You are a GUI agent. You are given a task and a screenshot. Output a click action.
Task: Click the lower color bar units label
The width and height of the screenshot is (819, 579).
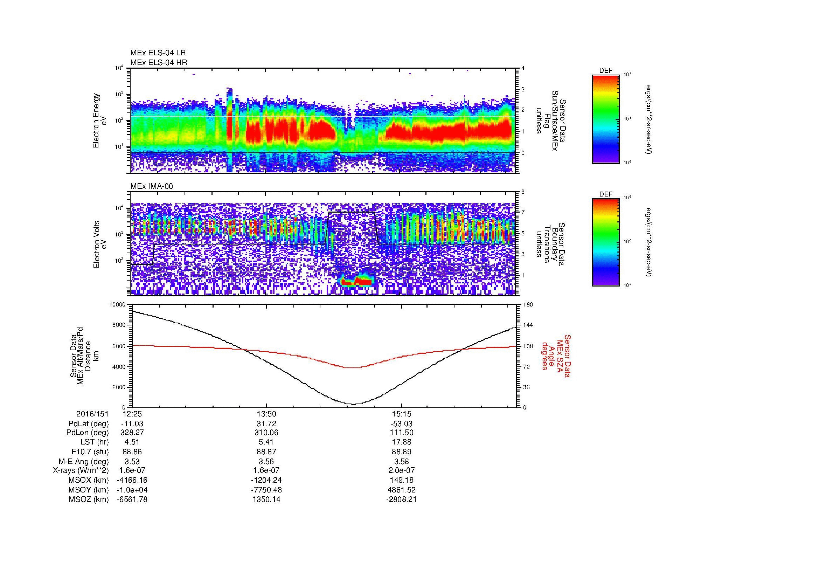click(649, 243)
